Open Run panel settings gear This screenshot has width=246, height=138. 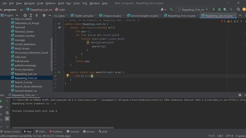(240, 95)
